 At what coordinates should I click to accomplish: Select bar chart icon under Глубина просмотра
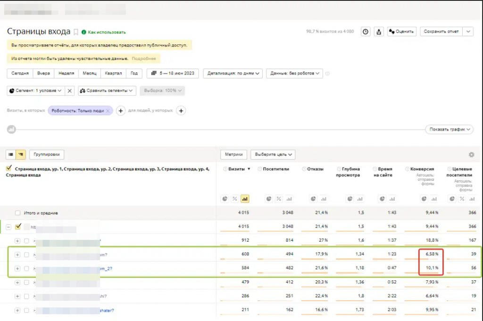point(360,199)
